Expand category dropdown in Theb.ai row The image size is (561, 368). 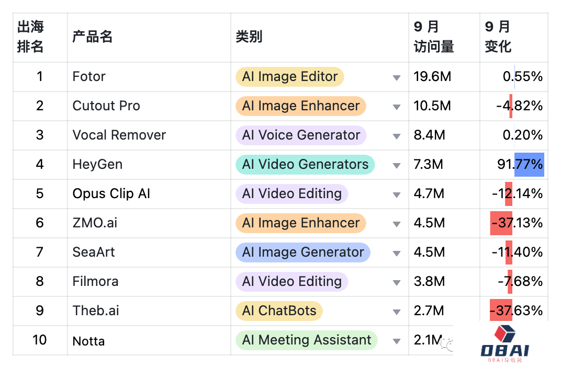pyautogui.click(x=396, y=312)
